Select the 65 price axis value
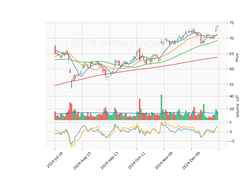This screenshot has width=252, height=181. click(x=232, y=54)
